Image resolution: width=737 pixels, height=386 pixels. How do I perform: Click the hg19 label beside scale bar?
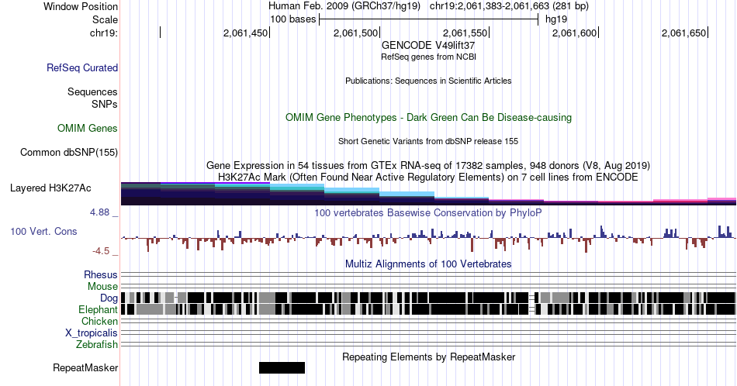(x=556, y=19)
